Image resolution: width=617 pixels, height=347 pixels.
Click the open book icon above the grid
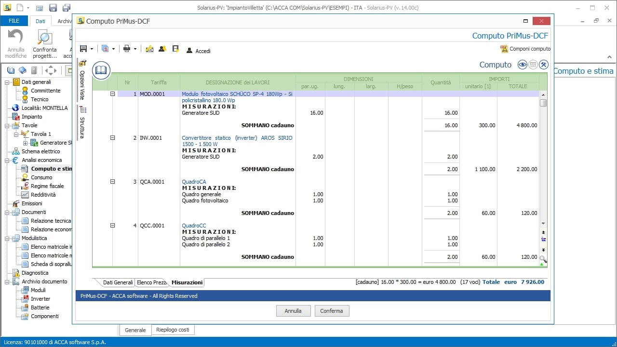(101, 70)
